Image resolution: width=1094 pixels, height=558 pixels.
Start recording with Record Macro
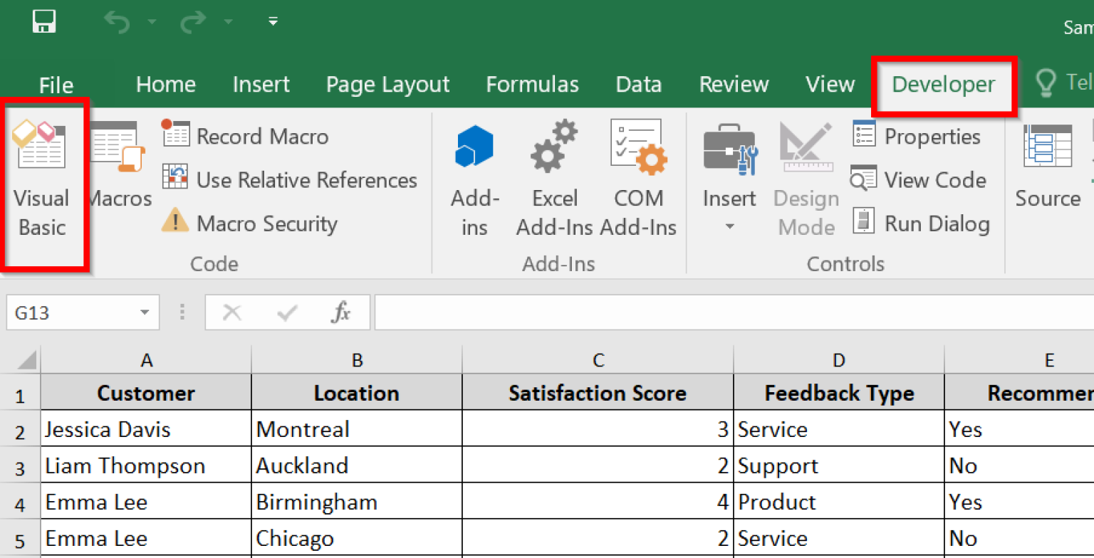point(246,136)
